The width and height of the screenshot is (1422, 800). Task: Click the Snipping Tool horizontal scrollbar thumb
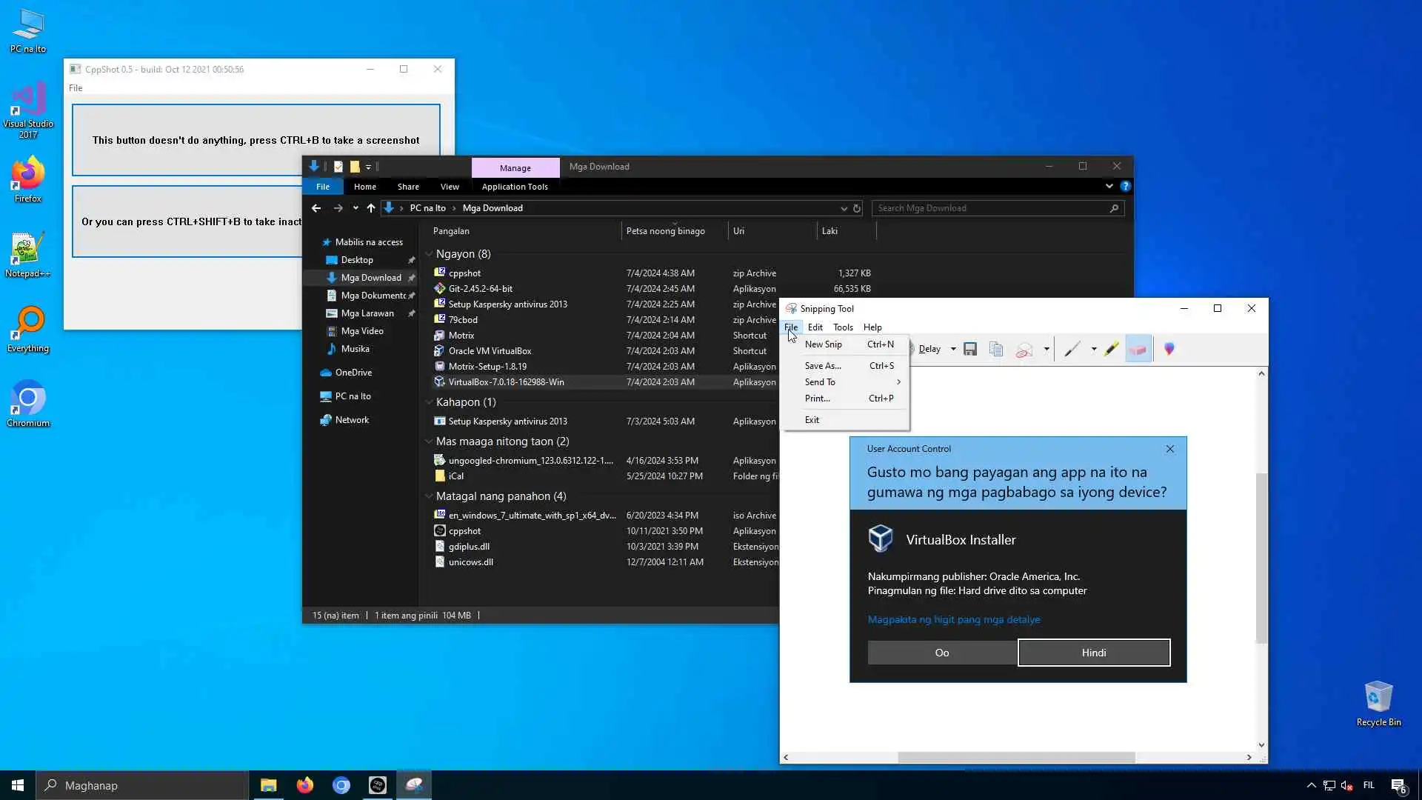click(x=1016, y=757)
